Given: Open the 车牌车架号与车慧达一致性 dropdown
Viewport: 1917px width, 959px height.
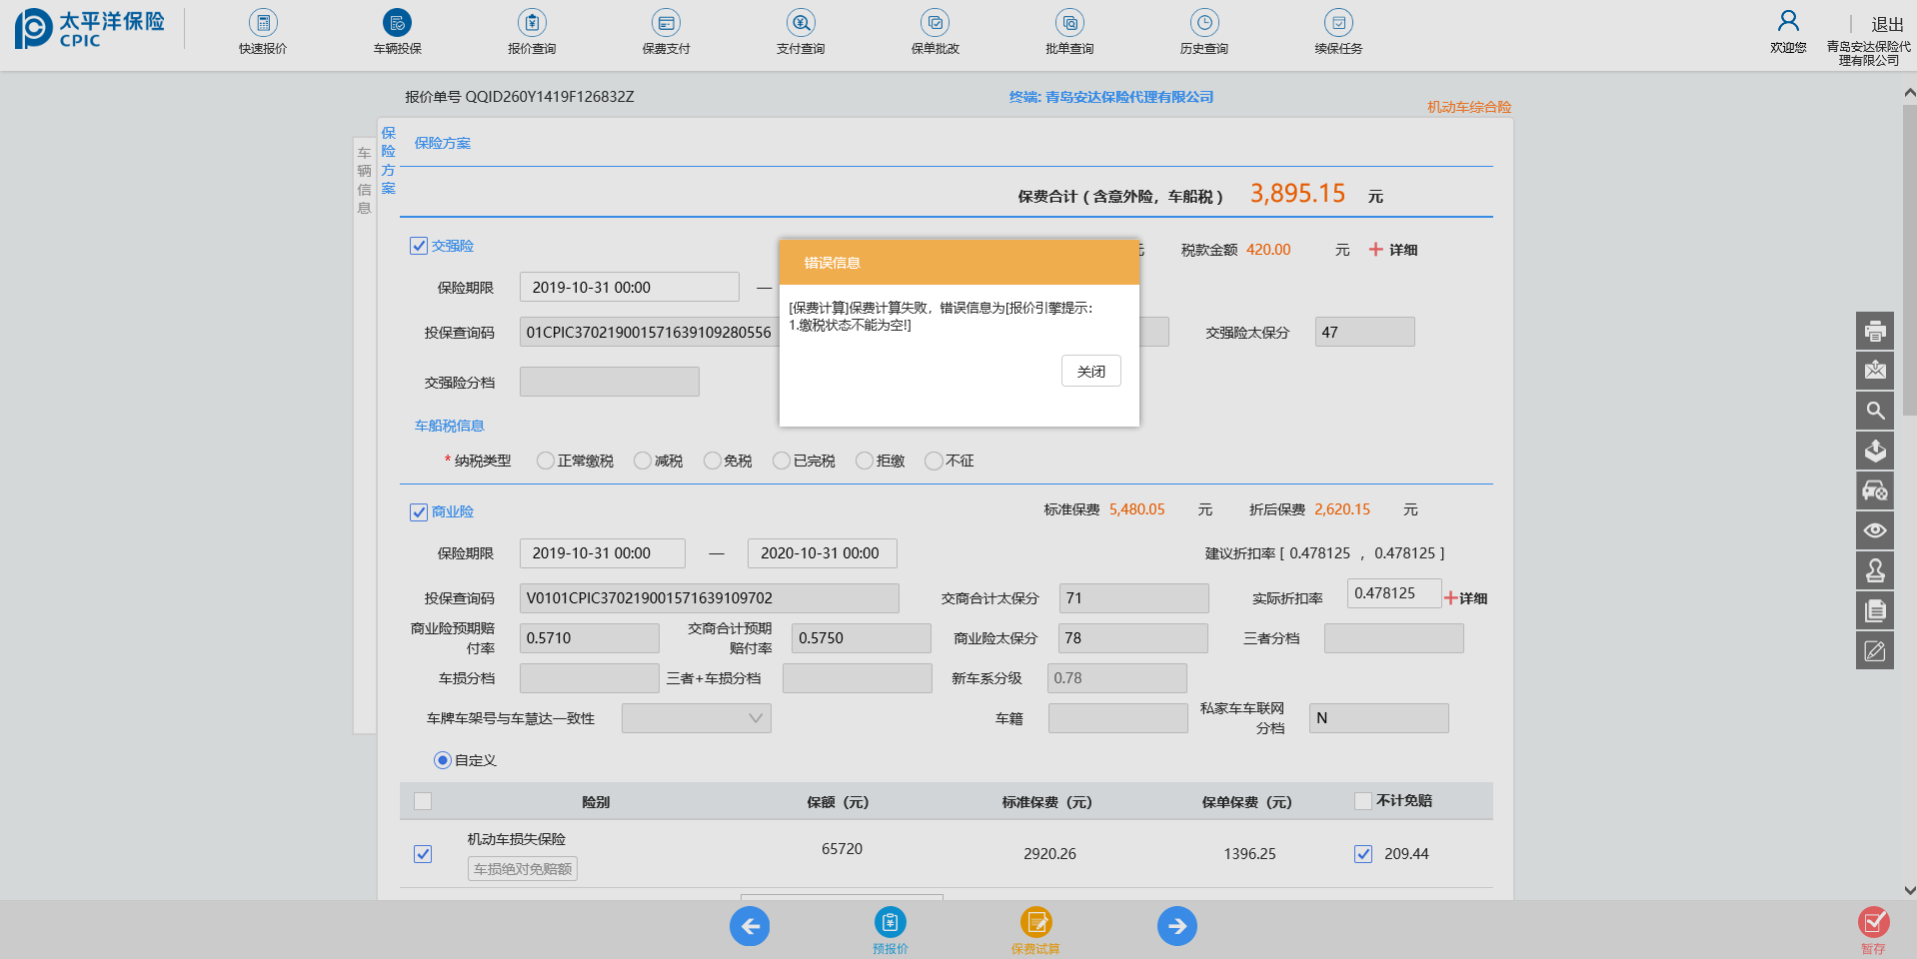Looking at the screenshot, I should [x=696, y=718].
